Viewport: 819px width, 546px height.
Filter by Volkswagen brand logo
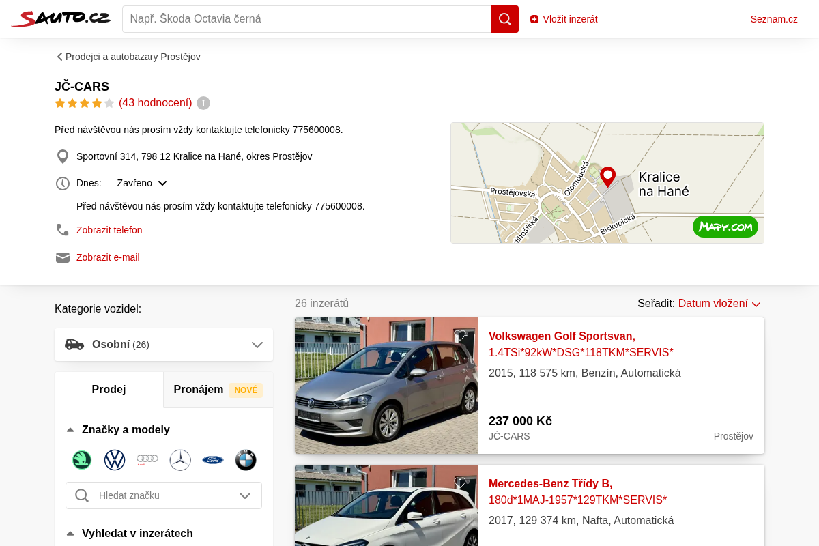click(x=115, y=460)
